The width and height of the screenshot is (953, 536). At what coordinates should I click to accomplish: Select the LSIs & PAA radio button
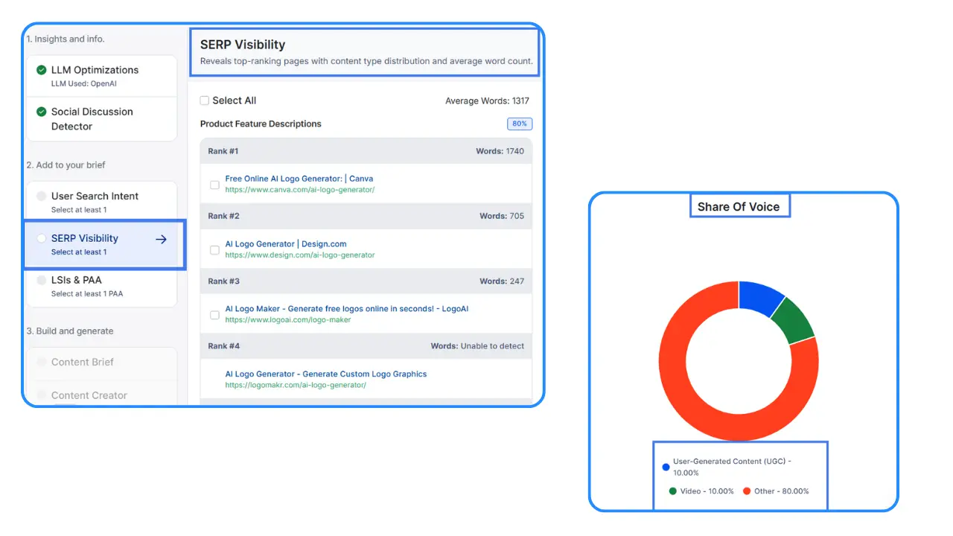(42, 279)
